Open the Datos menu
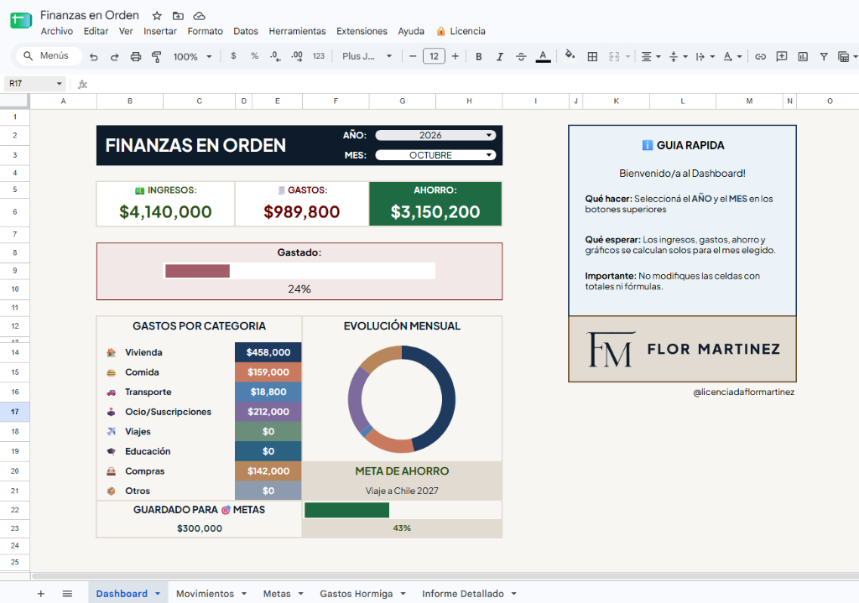The height and width of the screenshot is (603, 859). pos(246,31)
